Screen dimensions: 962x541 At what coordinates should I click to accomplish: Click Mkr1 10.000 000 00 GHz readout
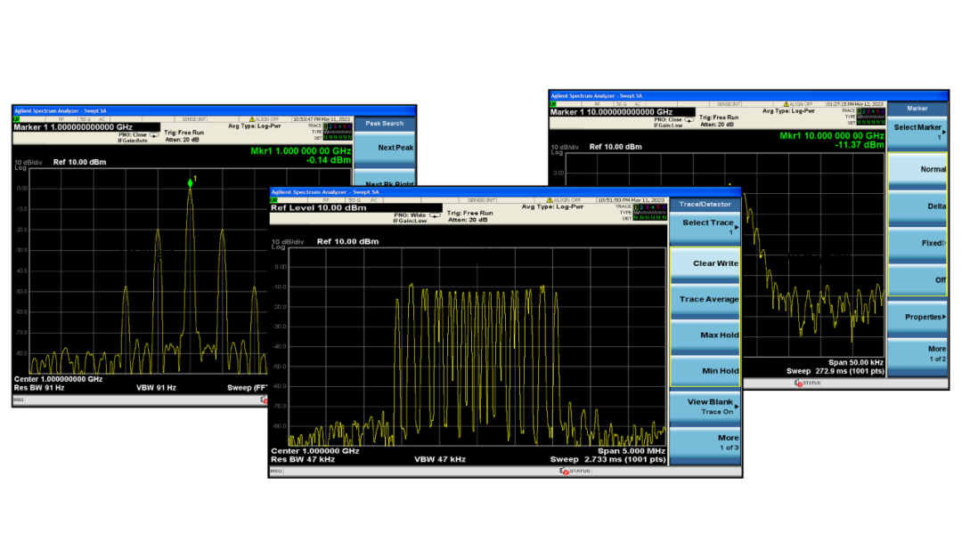pyautogui.click(x=832, y=136)
